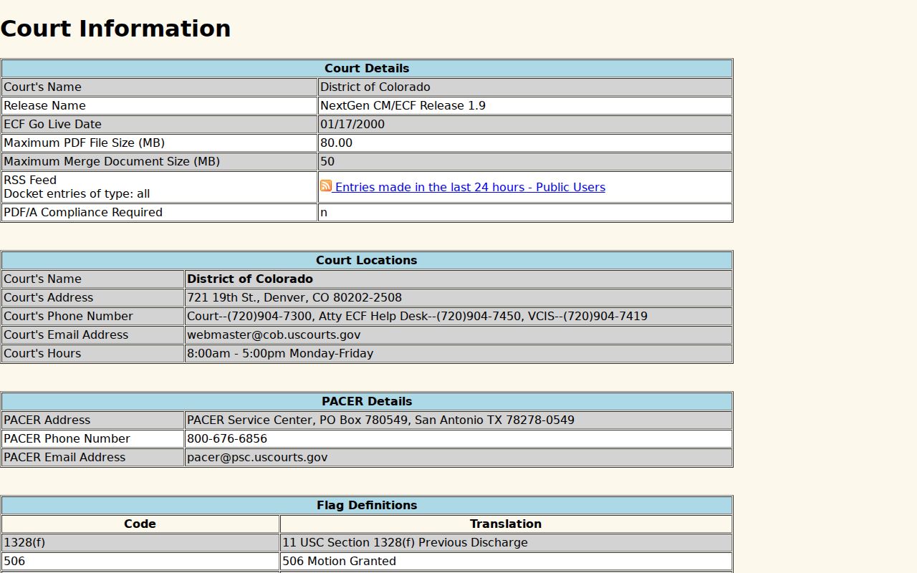Select the Court Information heading

click(115, 29)
